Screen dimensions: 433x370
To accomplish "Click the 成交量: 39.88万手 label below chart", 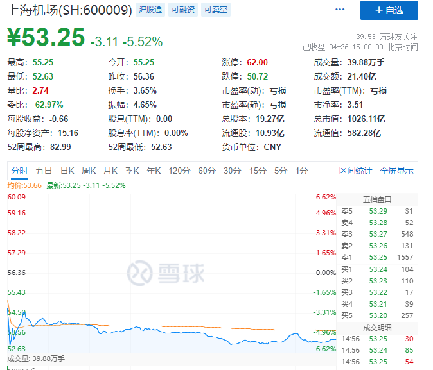I will [x=36, y=358].
